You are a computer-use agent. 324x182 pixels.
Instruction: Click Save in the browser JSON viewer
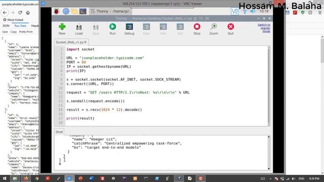pyautogui.click(x=5, y=32)
